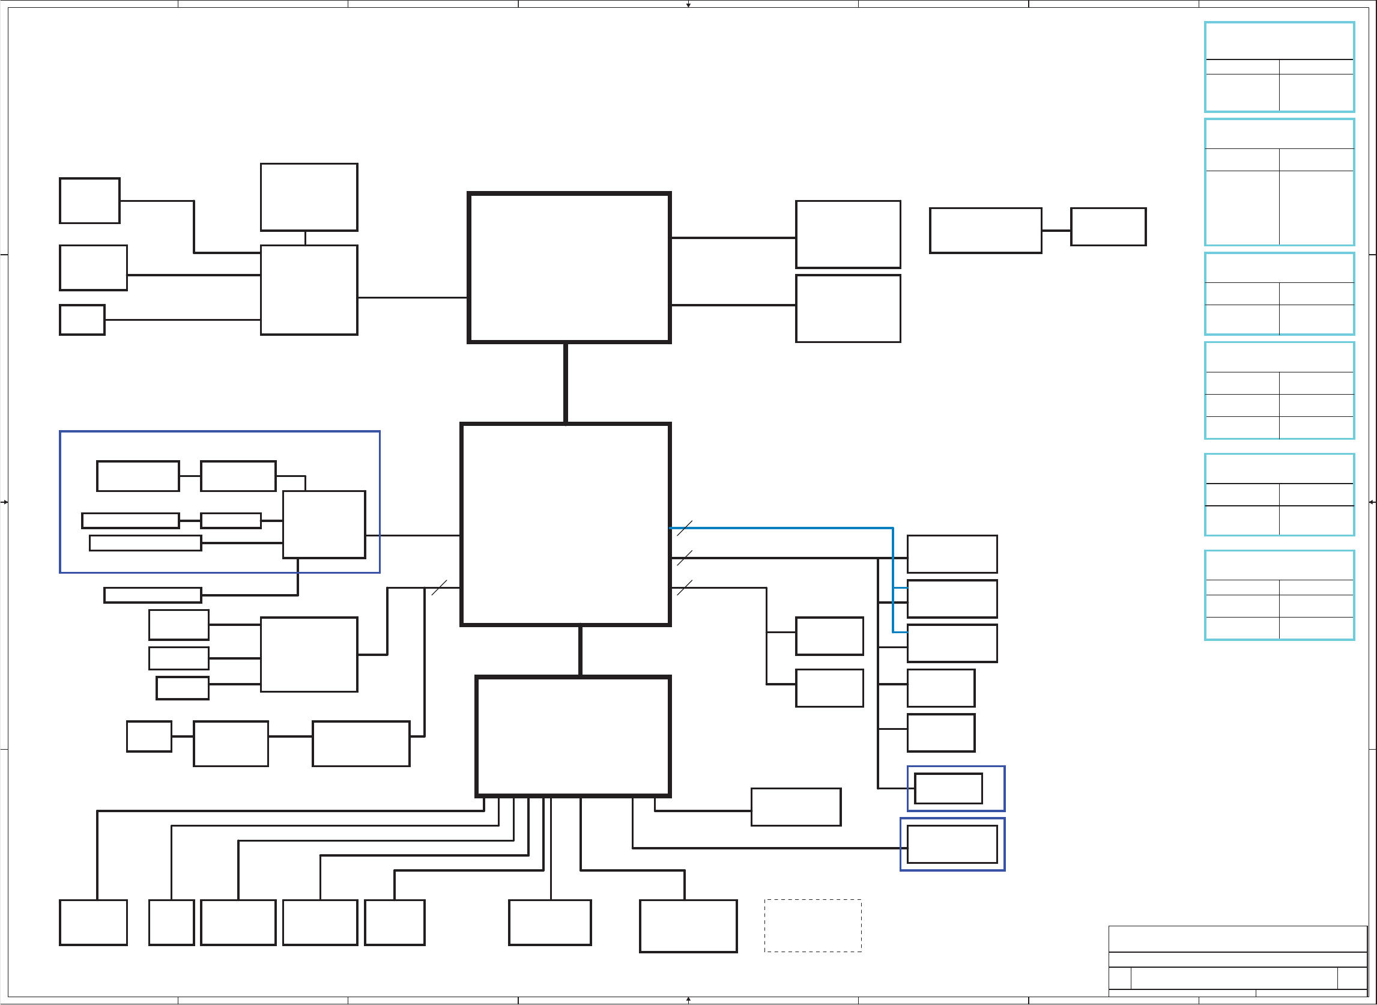This screenshot has width=1377, height=1005.
Task: Select the bottommost cyan-bordered table on right
Action: tap(1279, 595)
